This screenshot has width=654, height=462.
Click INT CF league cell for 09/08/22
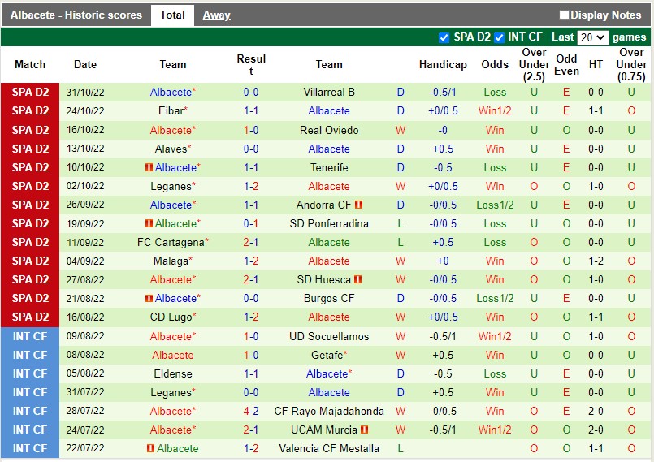30,336
